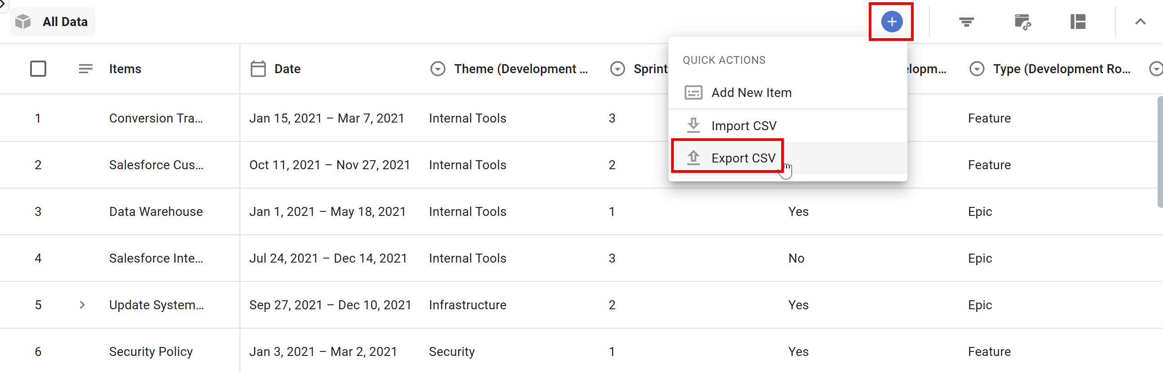Open the layout panel icon
The width and height of the screenshot is (1163, 373).
click(x=1078, y=22)
